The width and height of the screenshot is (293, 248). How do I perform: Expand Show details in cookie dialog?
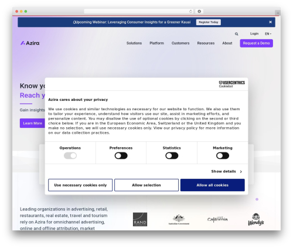(227, 171)
